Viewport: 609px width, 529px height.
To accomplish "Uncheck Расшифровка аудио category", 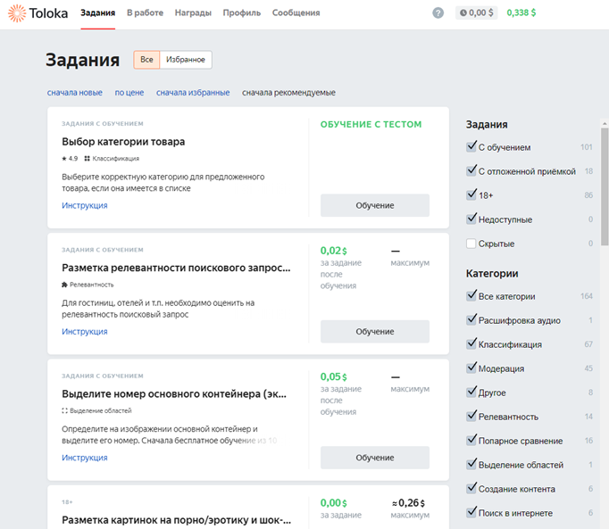I will pyautogui.click(x=471, y=319).
